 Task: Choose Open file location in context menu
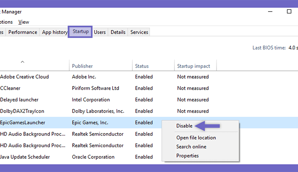tap(196, 138)
